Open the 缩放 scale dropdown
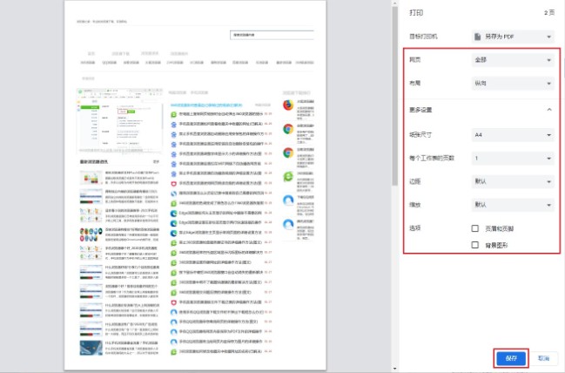The image size is (565, 373). (513, 205)
